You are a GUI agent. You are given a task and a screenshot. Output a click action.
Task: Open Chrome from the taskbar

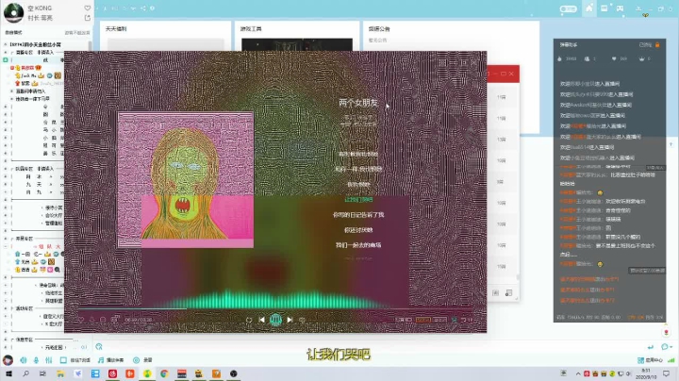pyautogui.click(x=164, y=373)
